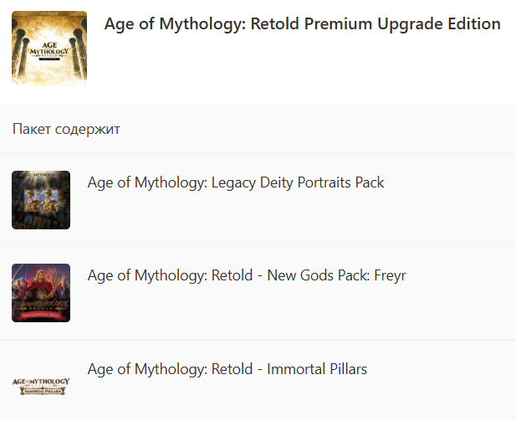Click the Immortal Pillars logo icon
The height and width of the screenshot is (421, 516).
pos(41,386)
